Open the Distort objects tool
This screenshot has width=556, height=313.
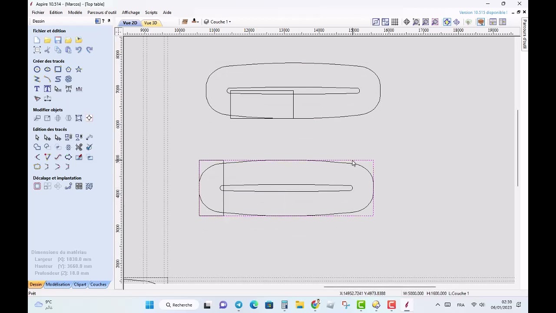[x=79, y=118]
